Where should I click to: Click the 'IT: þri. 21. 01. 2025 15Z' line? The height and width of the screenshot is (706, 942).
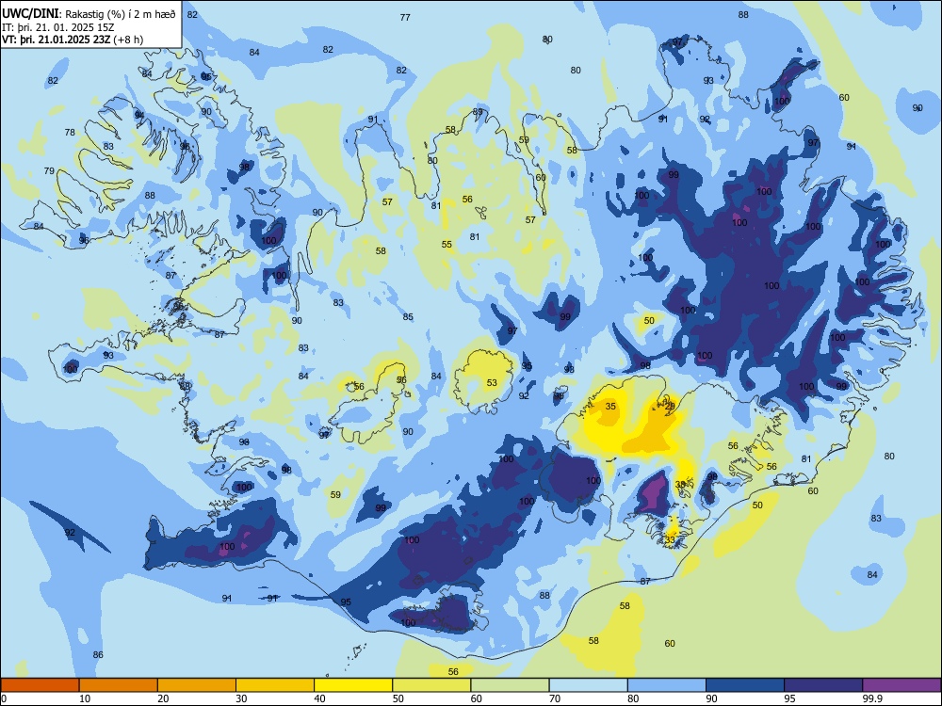(x=57, y=27)
